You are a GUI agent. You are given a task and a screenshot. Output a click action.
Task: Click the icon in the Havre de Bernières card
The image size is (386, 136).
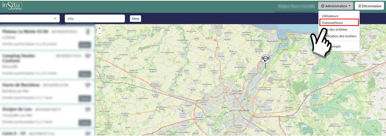pos(88,85)
